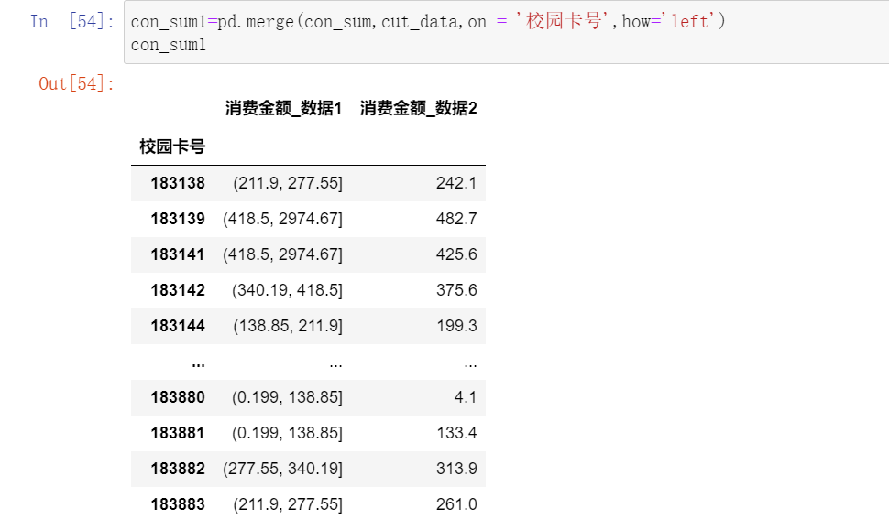Click interval cell in row 183881

(288, 433)
